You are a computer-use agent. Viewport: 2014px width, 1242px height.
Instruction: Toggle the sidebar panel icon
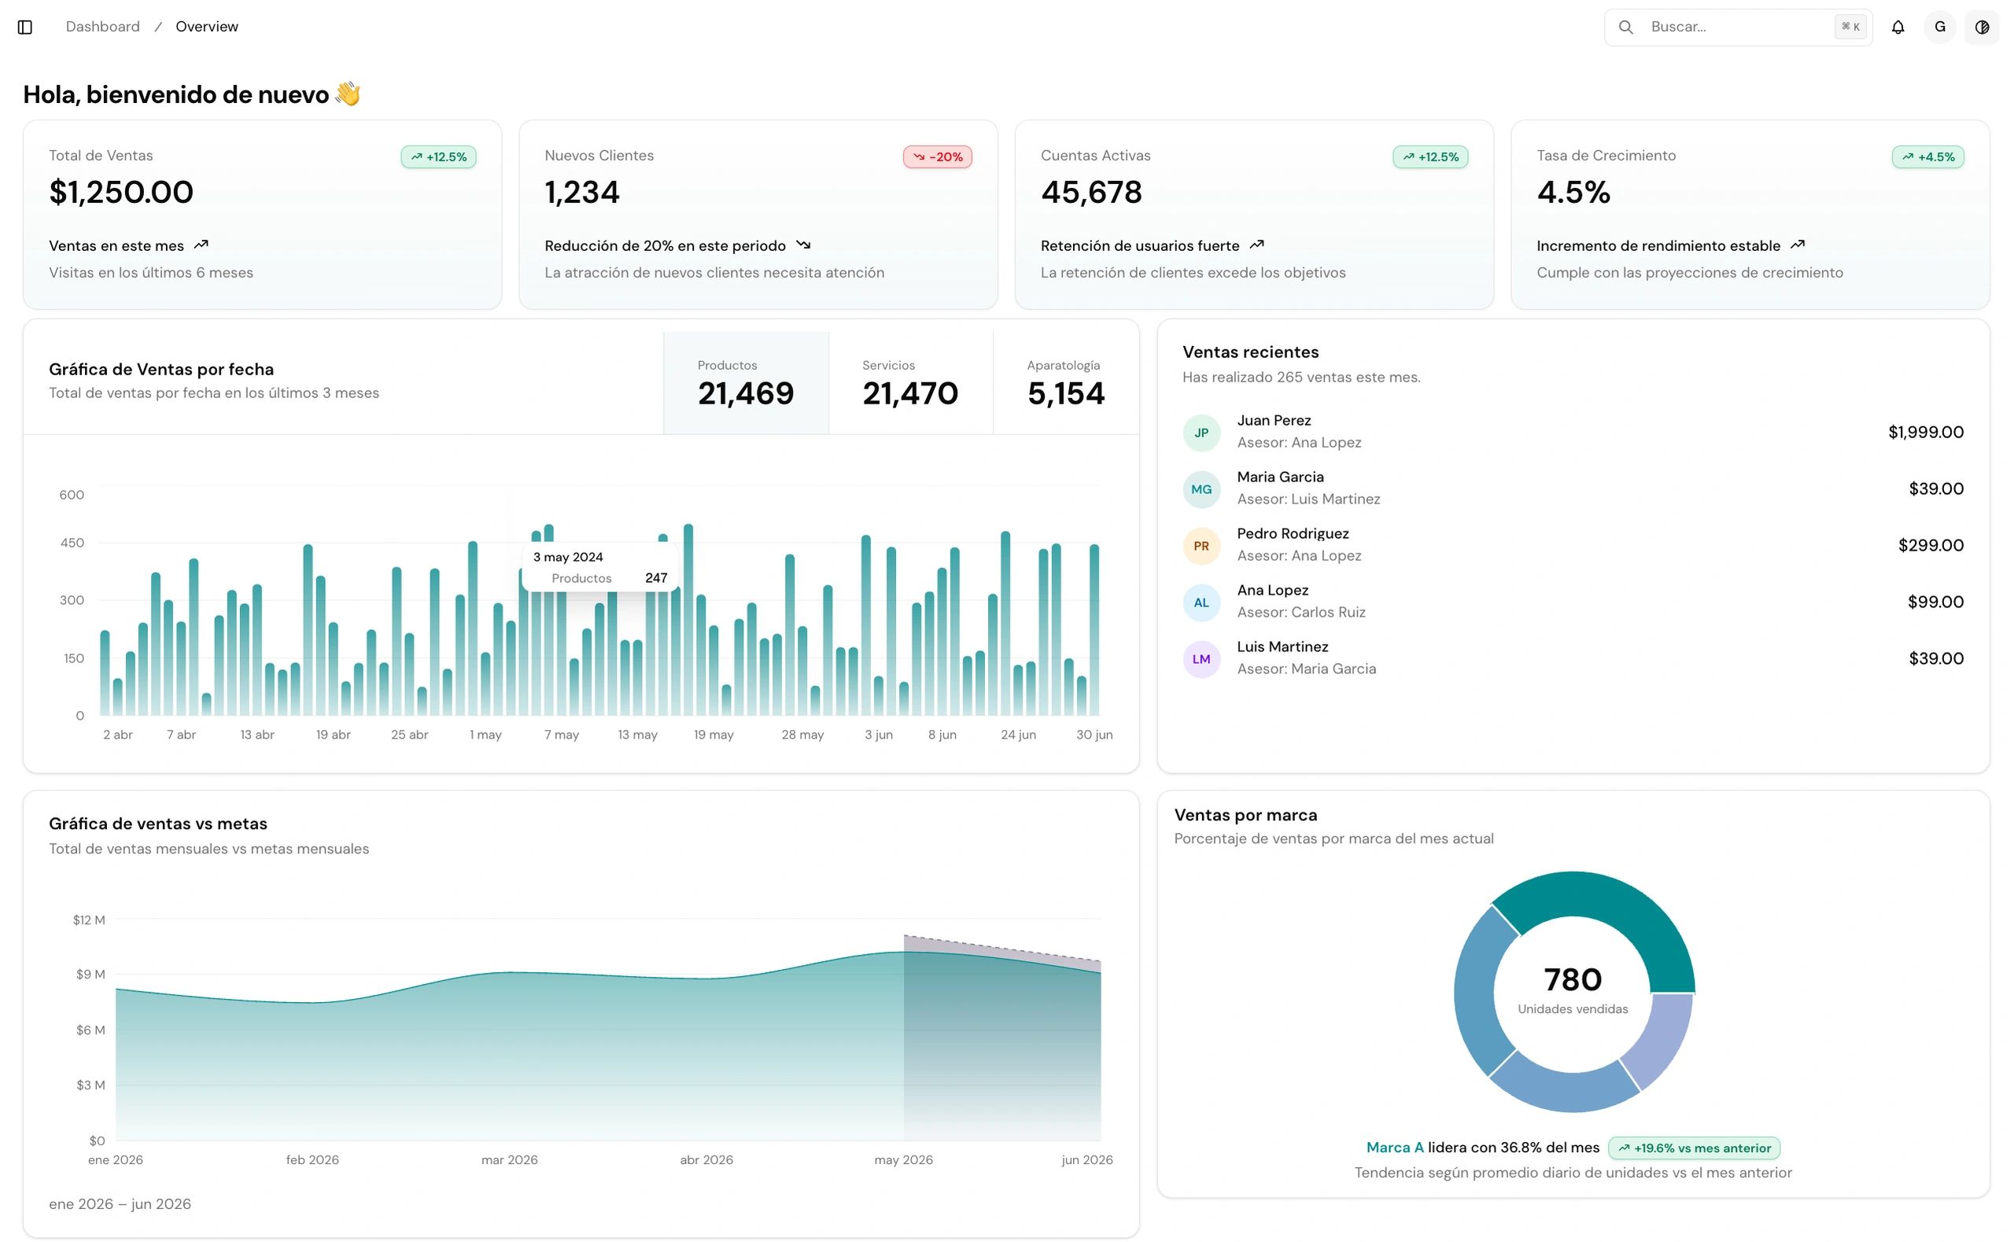(24, 27)
